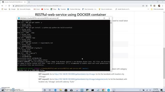Click the terminal scrollbar up arrow
Viewport: 165px width, 92px height.
pos(111,21)
